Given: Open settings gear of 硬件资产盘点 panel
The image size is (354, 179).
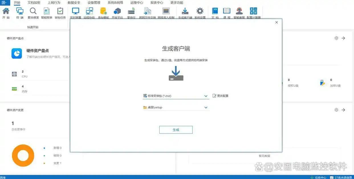Looking at the screenshot, I should (x=336, y=38).
